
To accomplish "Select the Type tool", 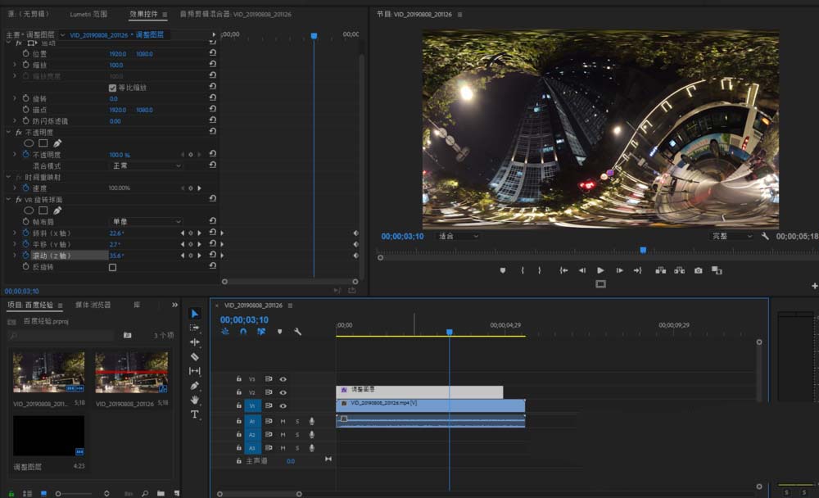I will (x=194, y=414).
